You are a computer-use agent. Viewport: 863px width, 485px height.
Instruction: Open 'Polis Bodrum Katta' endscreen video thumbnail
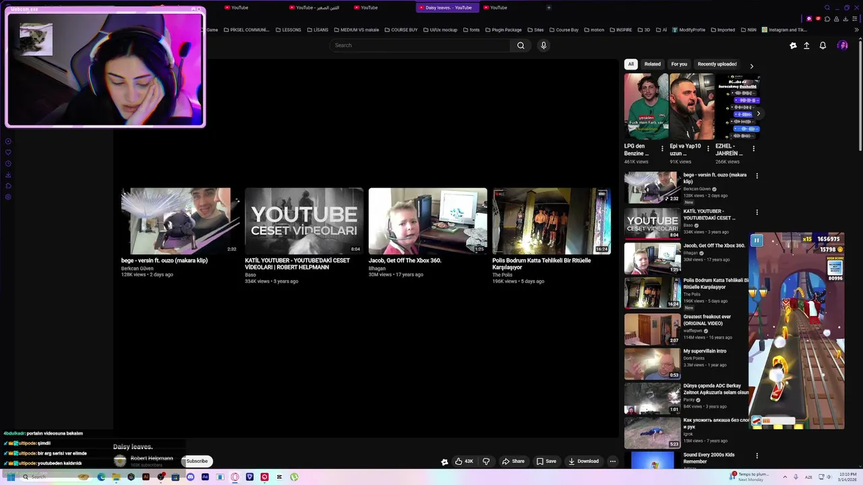[552, 221]
